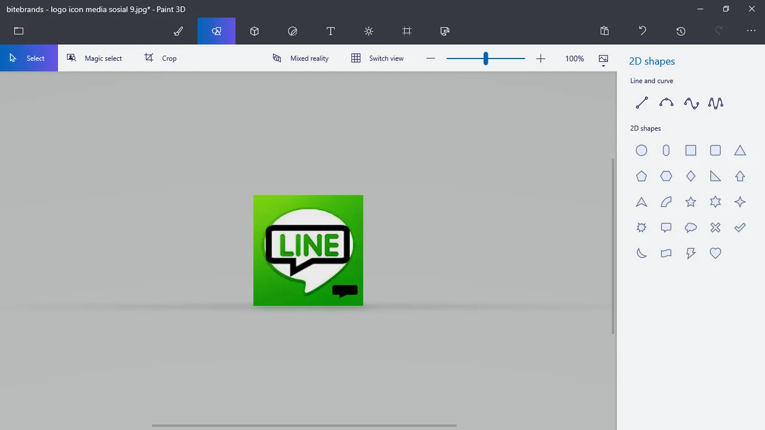
Task: Open the Menu folder icon
Action: coord(19,31)
